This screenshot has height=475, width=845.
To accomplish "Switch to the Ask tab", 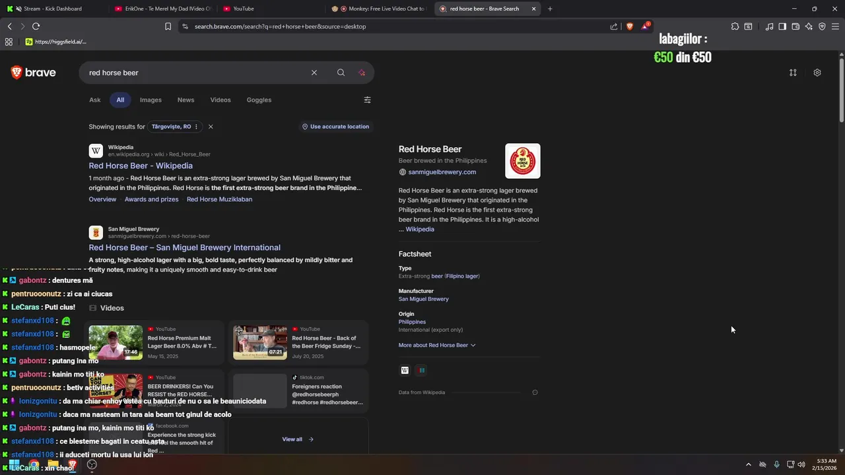I will point(95,100).
